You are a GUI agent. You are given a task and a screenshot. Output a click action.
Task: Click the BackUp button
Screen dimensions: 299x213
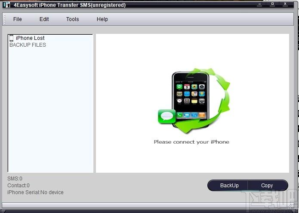pyautogui.click(x=228, y=185)
